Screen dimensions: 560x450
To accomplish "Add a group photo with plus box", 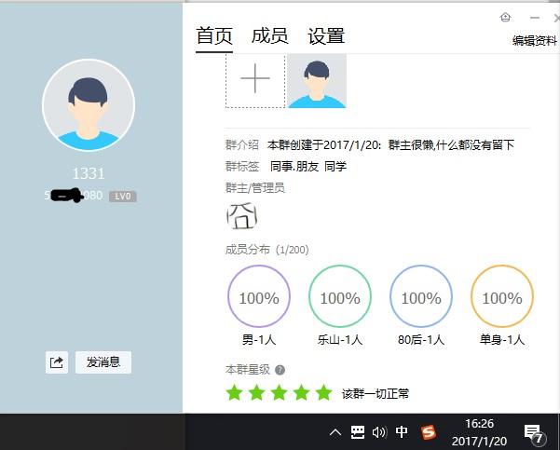I will click(x=255, y=79).
